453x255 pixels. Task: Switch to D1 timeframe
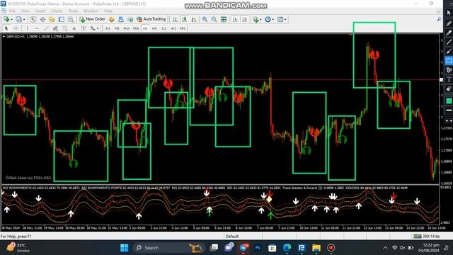tap(164, 28)
